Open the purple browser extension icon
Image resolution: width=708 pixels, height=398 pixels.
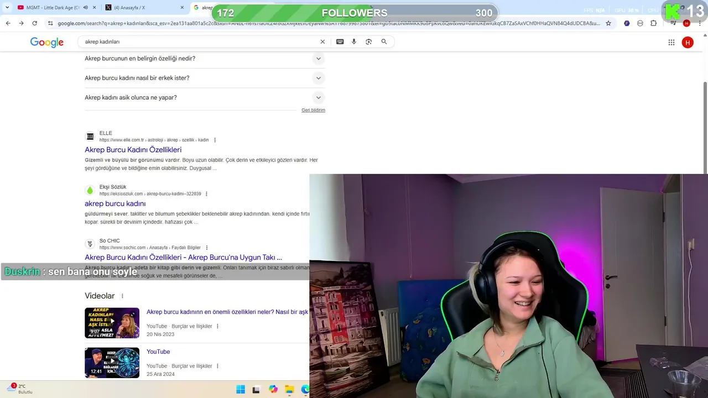[x=627, y=23]
